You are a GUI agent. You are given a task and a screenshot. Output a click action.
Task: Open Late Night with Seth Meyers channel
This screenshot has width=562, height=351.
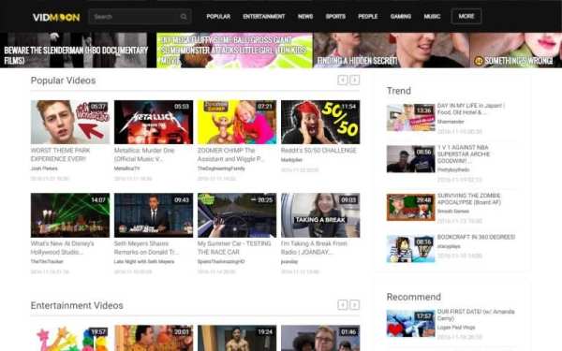pyautogui.click(x=144, y=261)
